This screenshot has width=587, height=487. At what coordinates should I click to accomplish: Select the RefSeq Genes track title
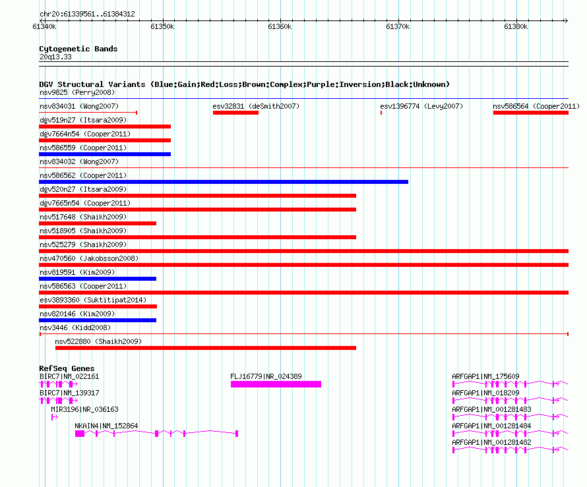point(67,368)
